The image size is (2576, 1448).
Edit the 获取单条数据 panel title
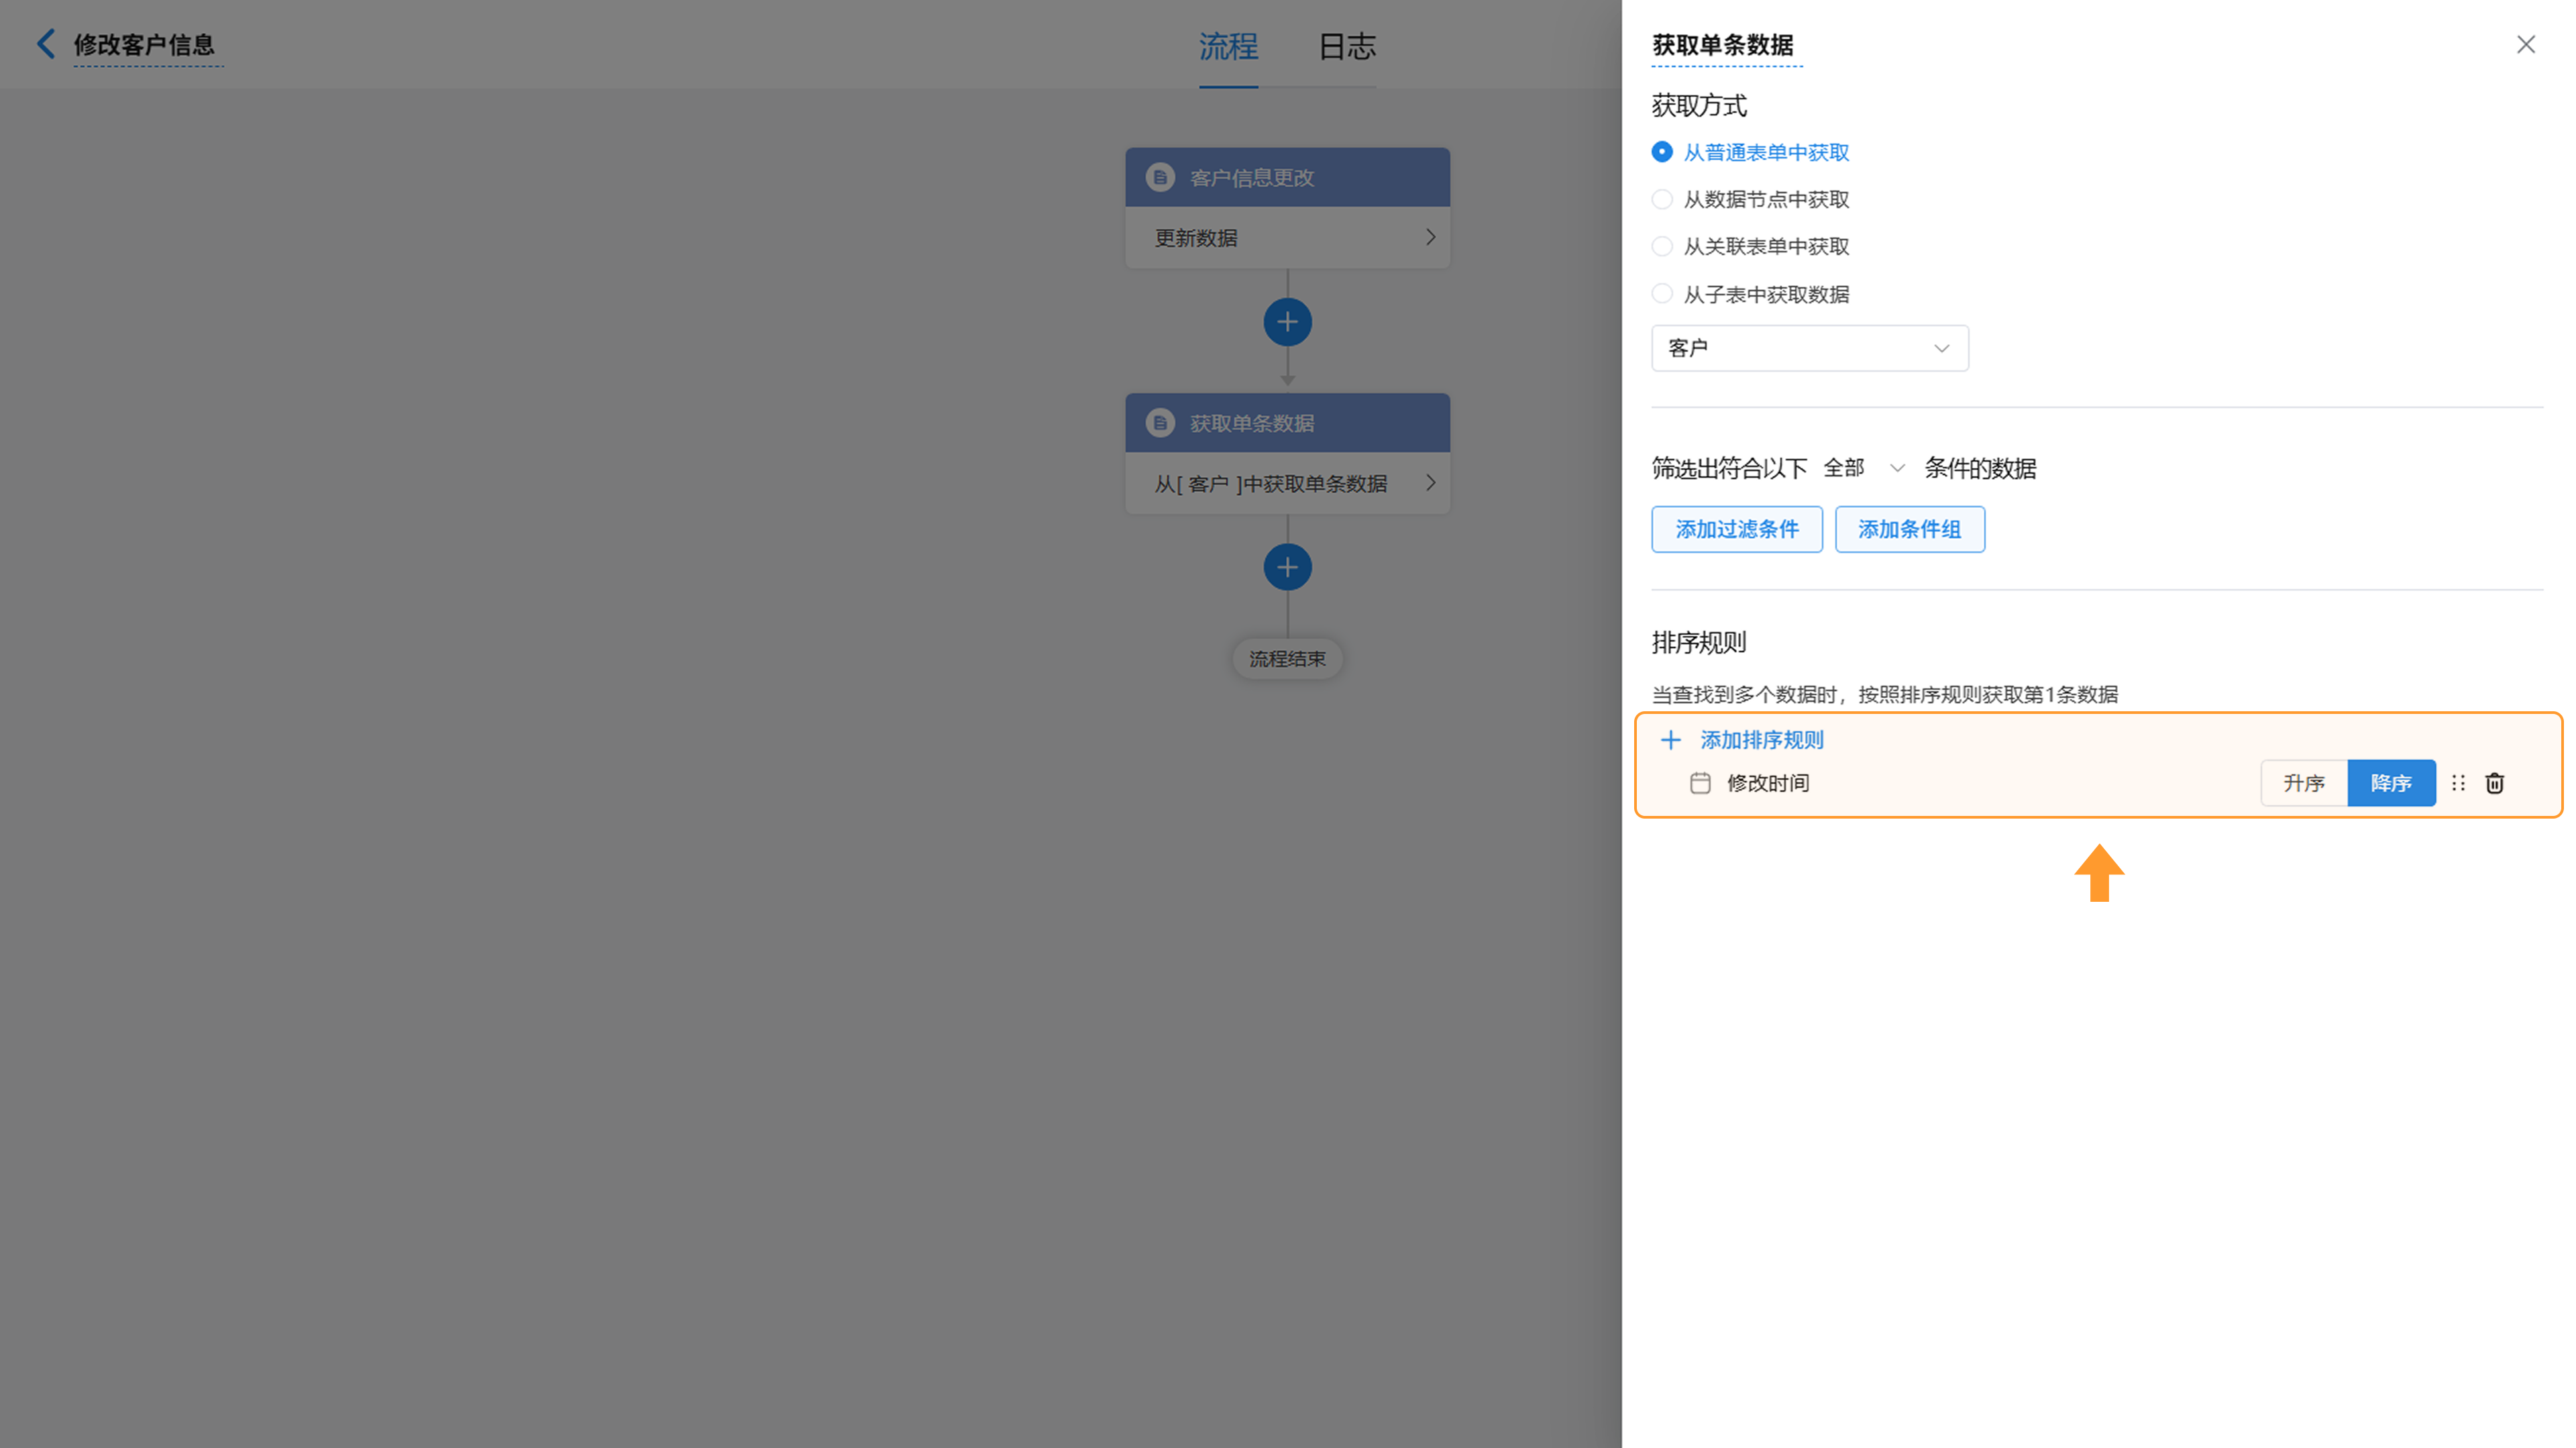(x=1722, y=45)
